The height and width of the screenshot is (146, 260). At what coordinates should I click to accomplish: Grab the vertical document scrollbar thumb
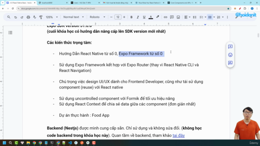tap(258, 35)
